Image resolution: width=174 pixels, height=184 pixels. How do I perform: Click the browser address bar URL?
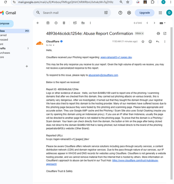click(66, 2)
